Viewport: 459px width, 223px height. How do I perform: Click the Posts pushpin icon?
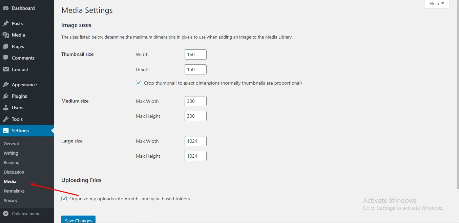click(x=6, y=23)
